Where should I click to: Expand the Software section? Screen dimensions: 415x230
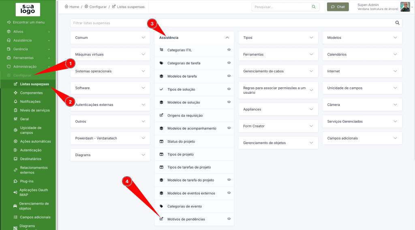[110, 88]
